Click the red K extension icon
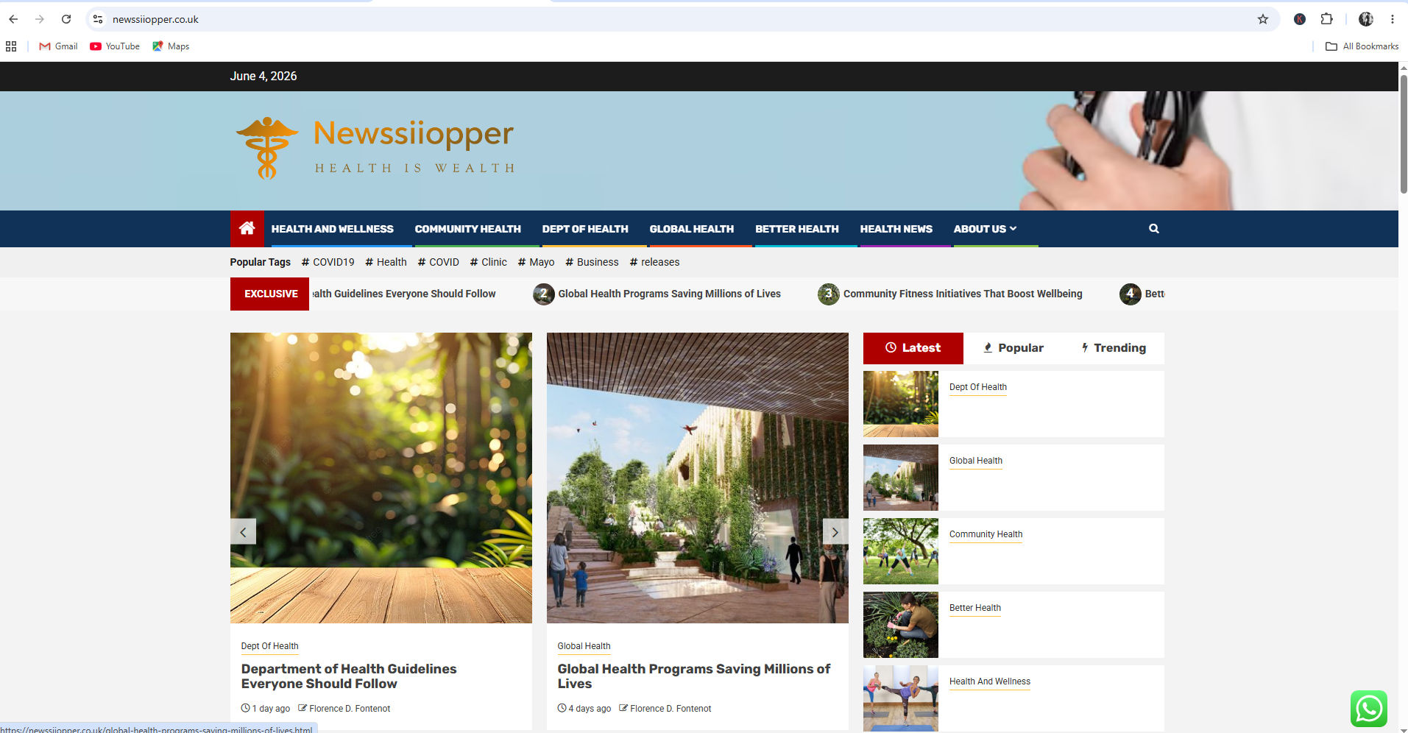The width and height of the screenshot is (1408, 733). pyautogui.click(x=1300, y=19)
